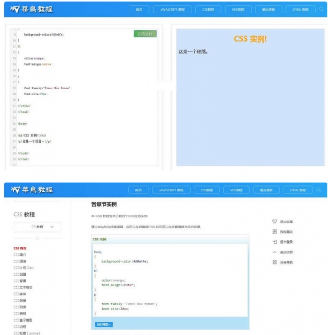Select CSS教程 in the tutorial page navbar

tap(206, 190)
